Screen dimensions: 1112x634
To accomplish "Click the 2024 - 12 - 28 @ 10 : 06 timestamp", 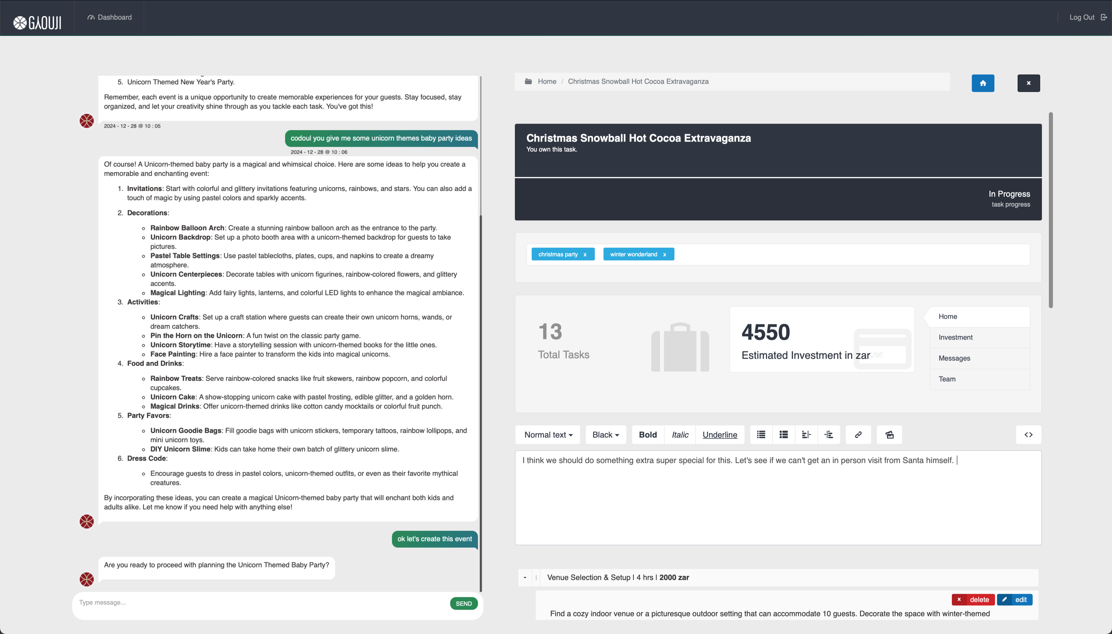I will click(x=319, y=152).
